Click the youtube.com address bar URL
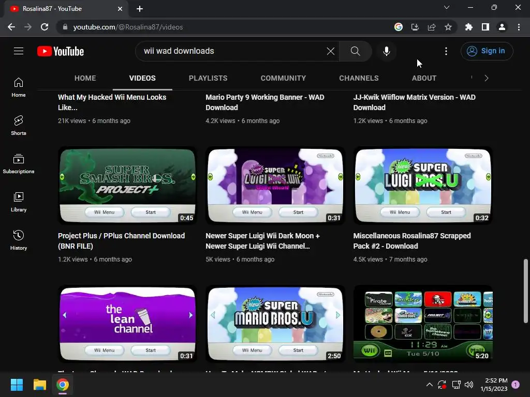The height and width of the screenshot is (397, 530). pos(128,27)
